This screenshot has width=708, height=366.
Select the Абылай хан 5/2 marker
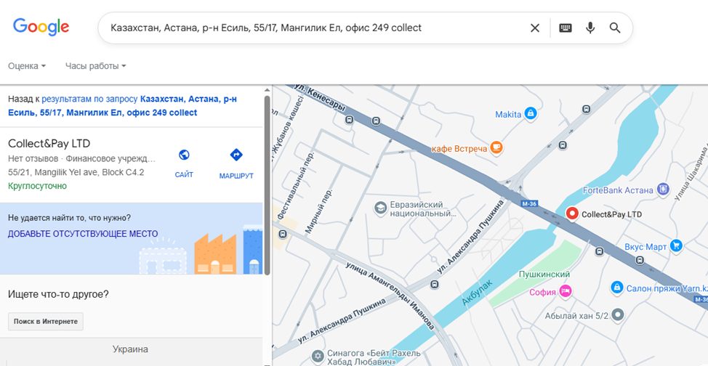618,315
